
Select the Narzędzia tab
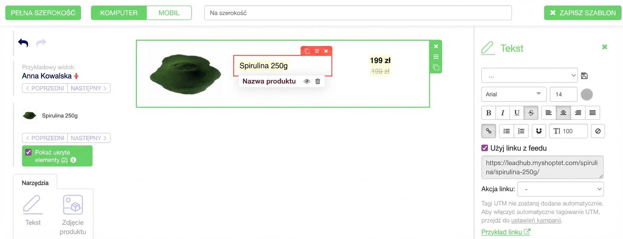[x=35, y=183]
